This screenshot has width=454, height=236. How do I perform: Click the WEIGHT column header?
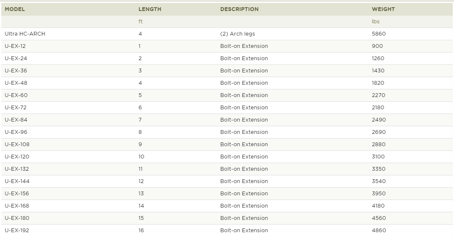[x=383, y=9]
